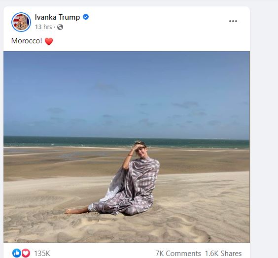Image resolution: width=278 pixels, height=258 pixels.
Task: View the 1.6K Shares list
Action: tap(223, 254)
